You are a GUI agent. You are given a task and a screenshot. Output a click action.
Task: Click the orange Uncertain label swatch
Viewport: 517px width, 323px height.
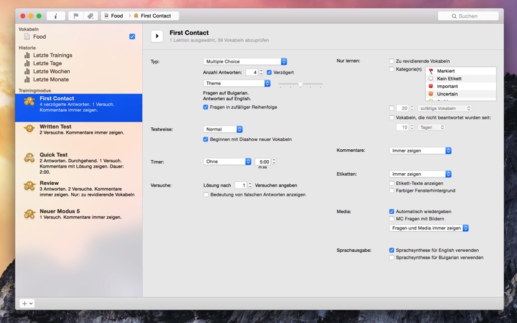click(430, 94)
